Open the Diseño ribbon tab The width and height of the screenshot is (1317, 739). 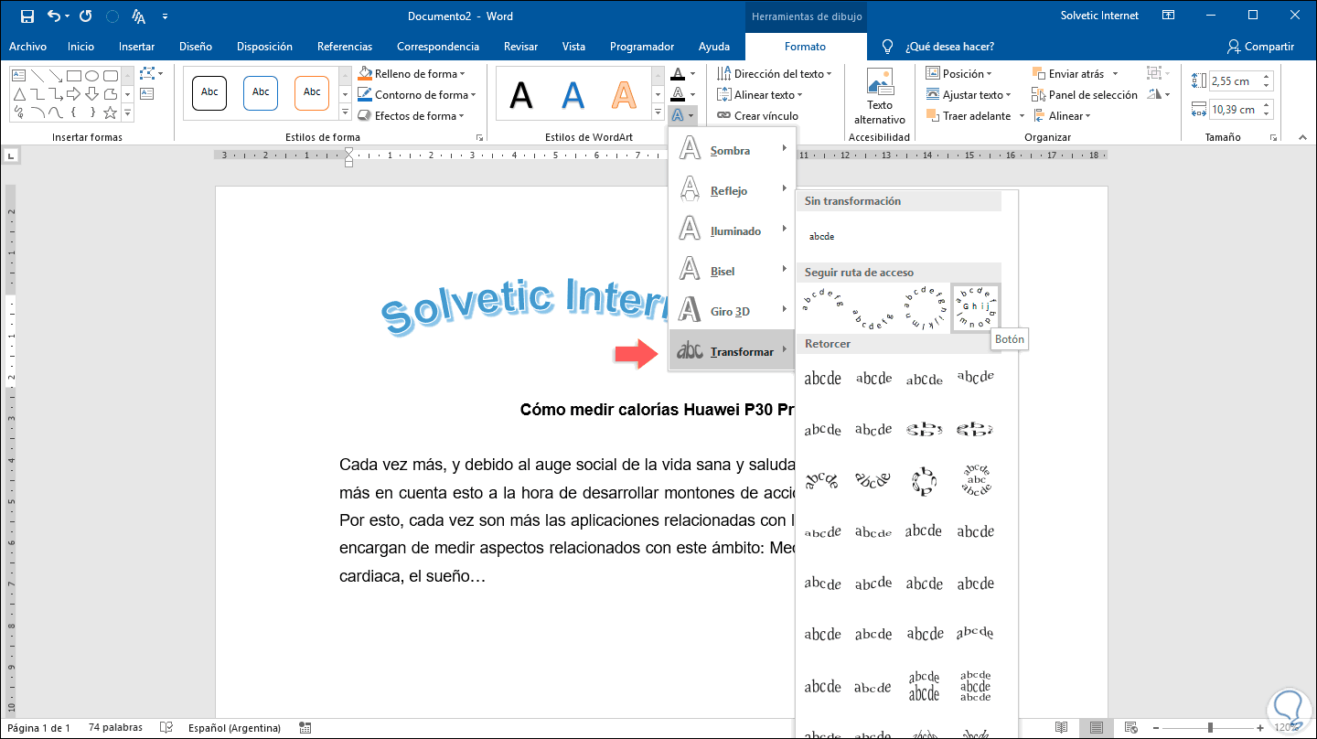pyautogui.click(x=196, y=47)
